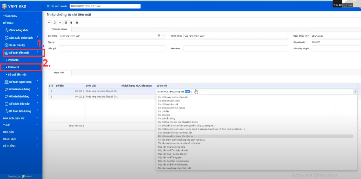Save the voucher using the floppy disk icon
361x179 pixels.
(x=66, y=23)
